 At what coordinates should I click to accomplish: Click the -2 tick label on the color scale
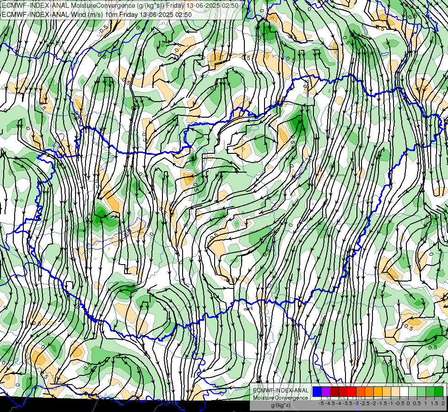pyautogui.click(x=373, y=403)
